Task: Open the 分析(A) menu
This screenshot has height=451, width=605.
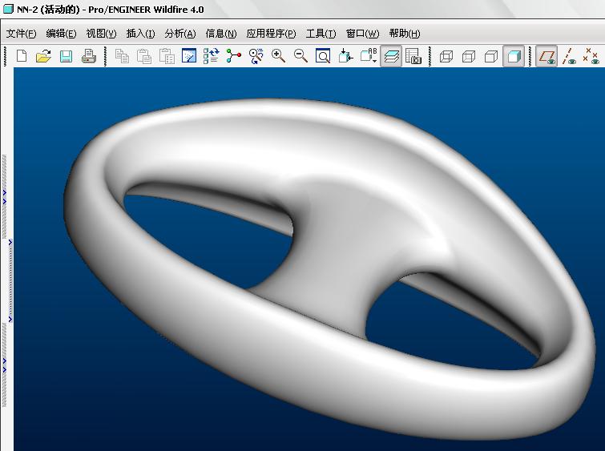Action: pos(180,34)
